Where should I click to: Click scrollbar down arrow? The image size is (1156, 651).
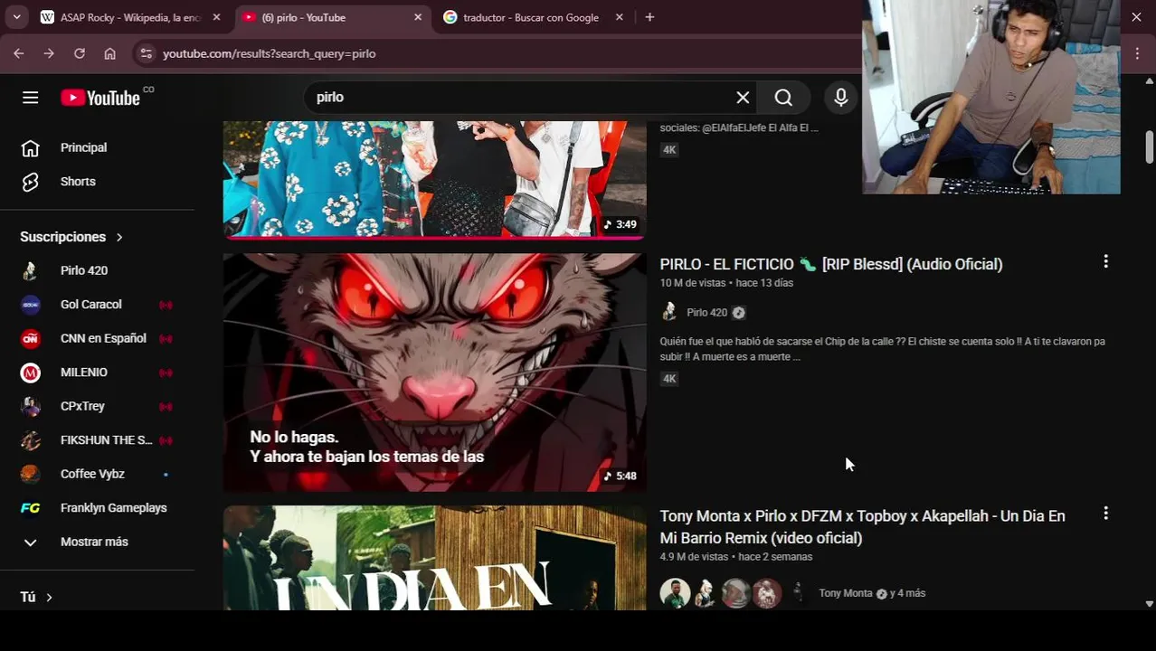(x=1150, y=603)
